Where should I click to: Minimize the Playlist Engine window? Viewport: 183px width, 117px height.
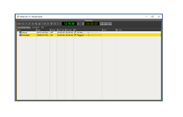coord(146,17)
